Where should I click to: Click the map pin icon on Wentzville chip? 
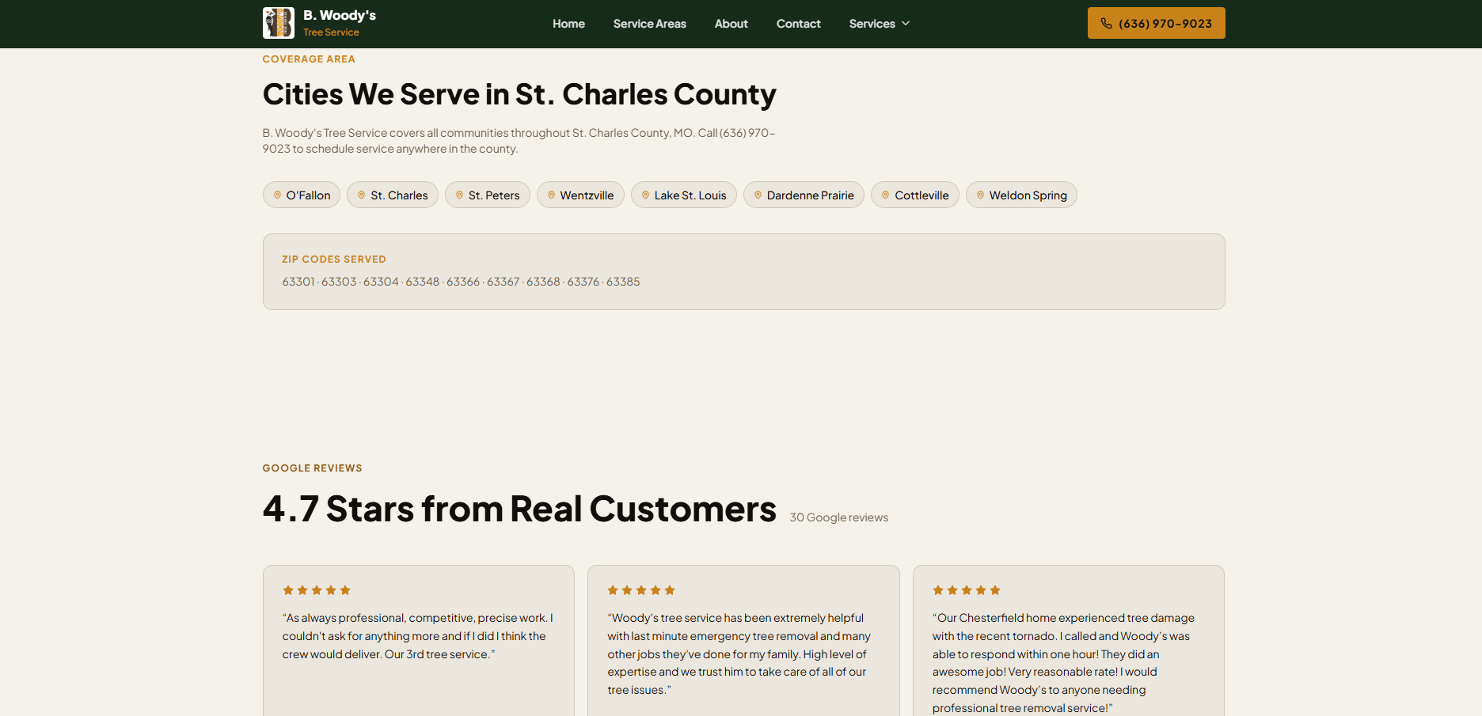tap(551, 195)
